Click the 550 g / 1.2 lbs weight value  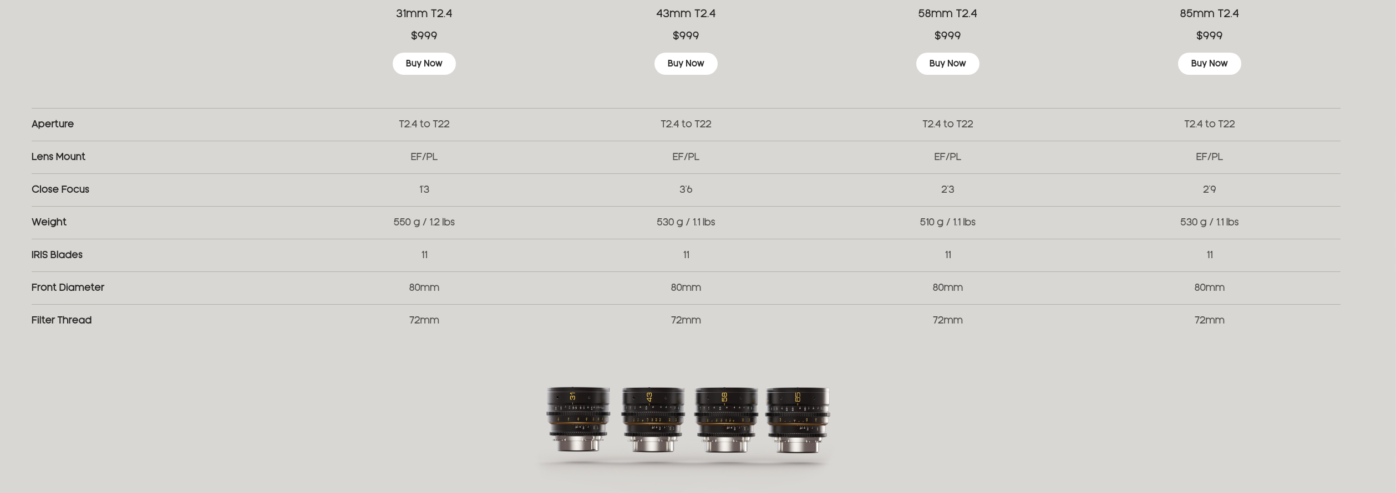point(424,222)
